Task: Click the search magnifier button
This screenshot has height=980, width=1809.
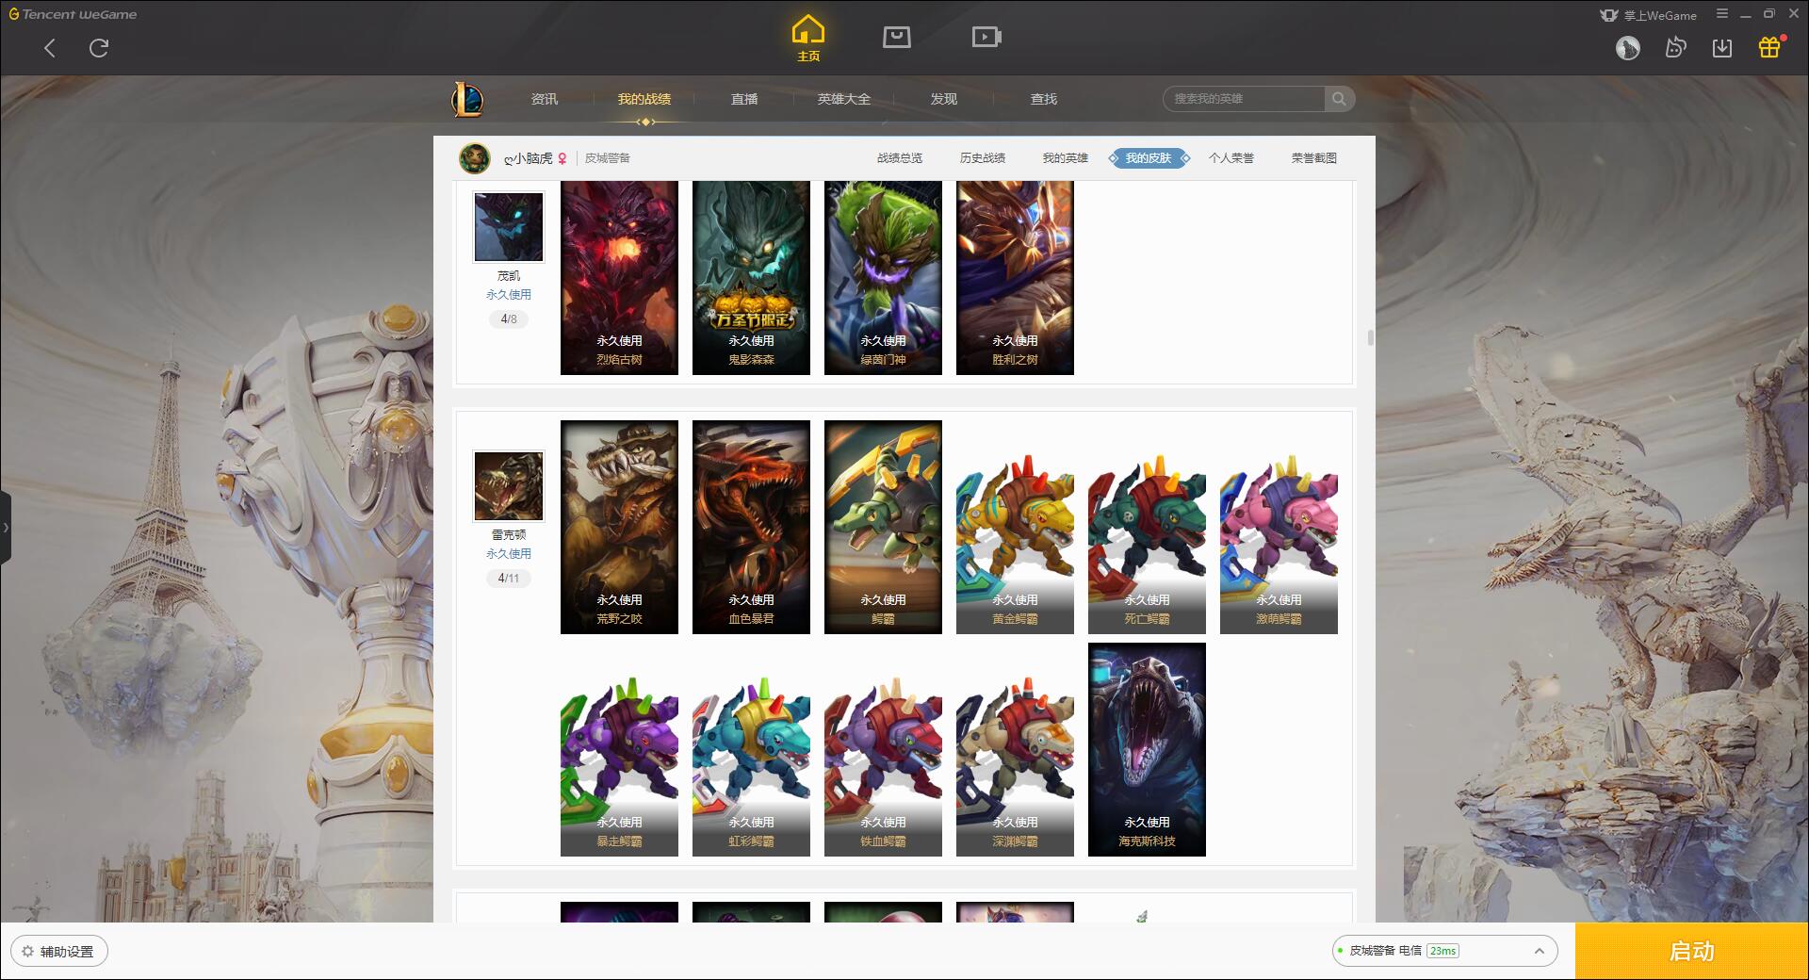Action: [1339, 99]
